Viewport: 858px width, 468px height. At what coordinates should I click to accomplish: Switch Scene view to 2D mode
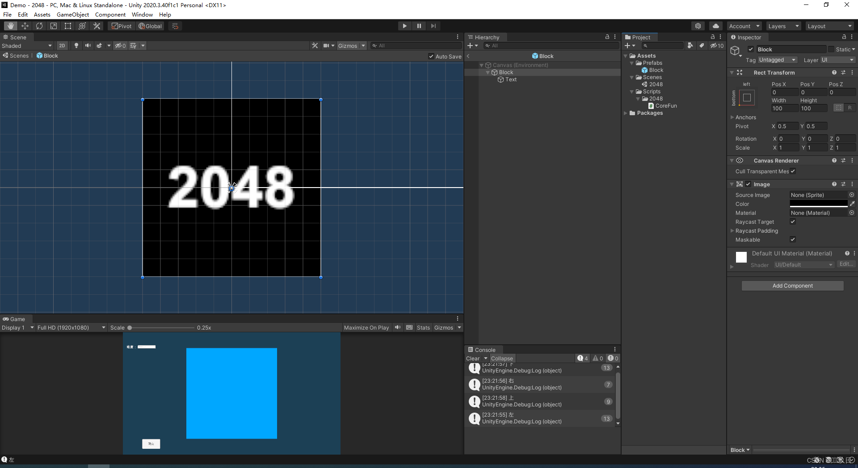point(62,45)
